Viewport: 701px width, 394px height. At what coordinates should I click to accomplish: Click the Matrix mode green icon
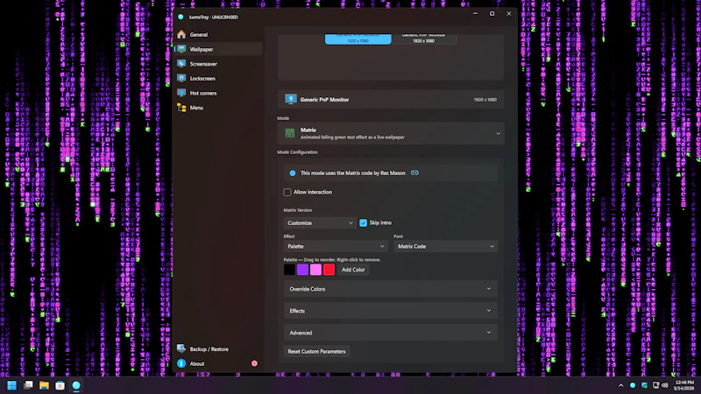tap(290, 133)
